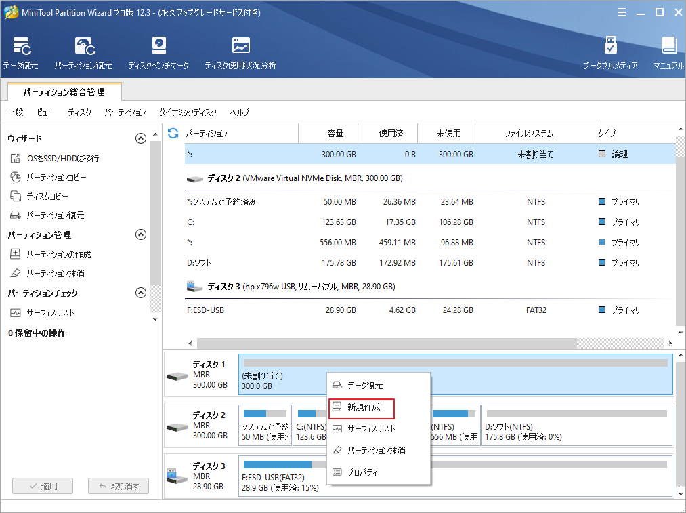Image resolution: width=686 pixels, height=513 pixels.
Task: Open the hamburger menu icon in title bar
Action: (x=621, y=13)
